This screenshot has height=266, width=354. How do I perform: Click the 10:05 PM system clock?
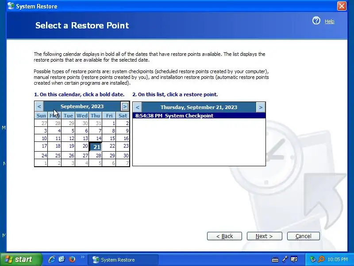click(x=338, y=259)
